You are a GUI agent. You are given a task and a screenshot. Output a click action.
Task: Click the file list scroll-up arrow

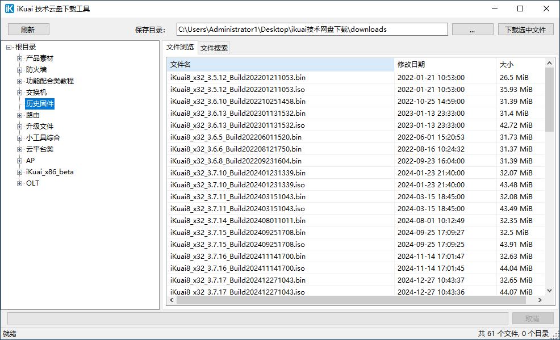click(x=549, y=63)
